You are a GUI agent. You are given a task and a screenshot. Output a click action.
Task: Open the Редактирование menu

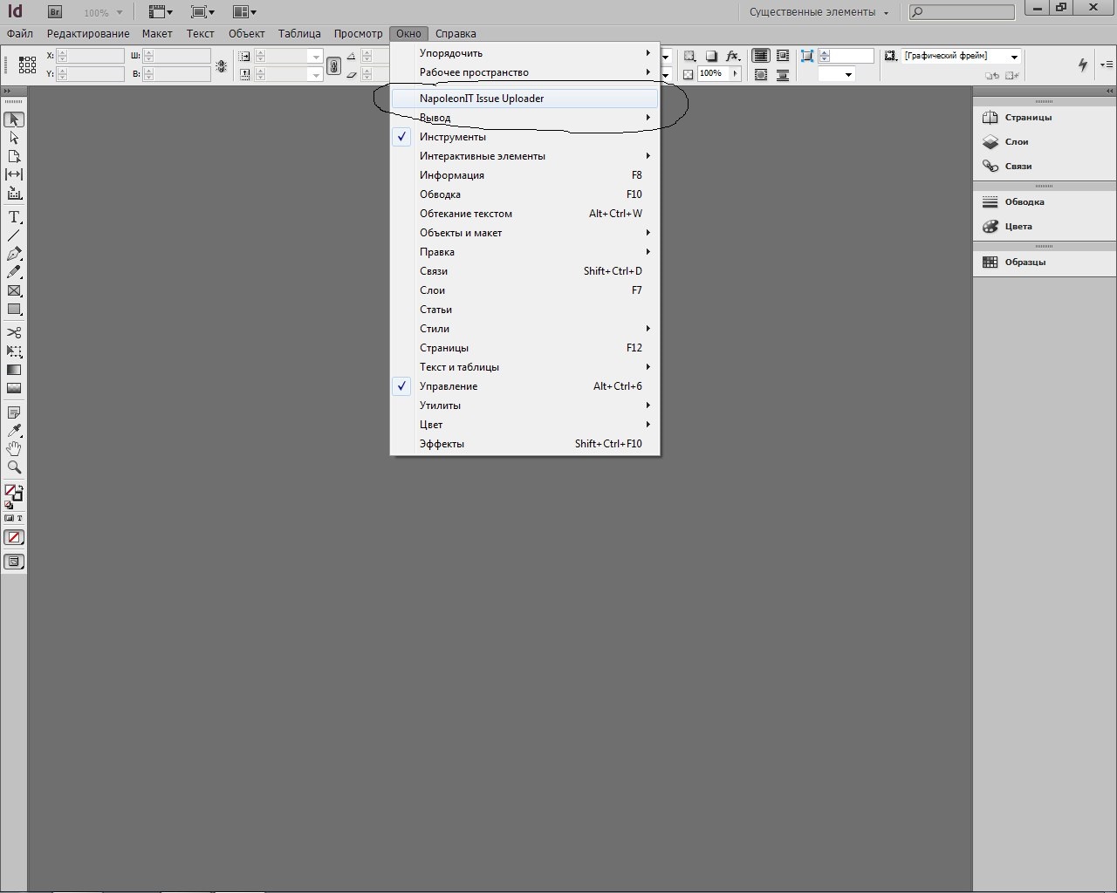88,33
